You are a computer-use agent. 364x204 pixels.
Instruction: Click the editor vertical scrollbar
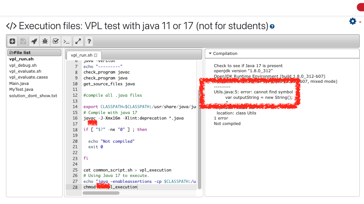point(200,139)
